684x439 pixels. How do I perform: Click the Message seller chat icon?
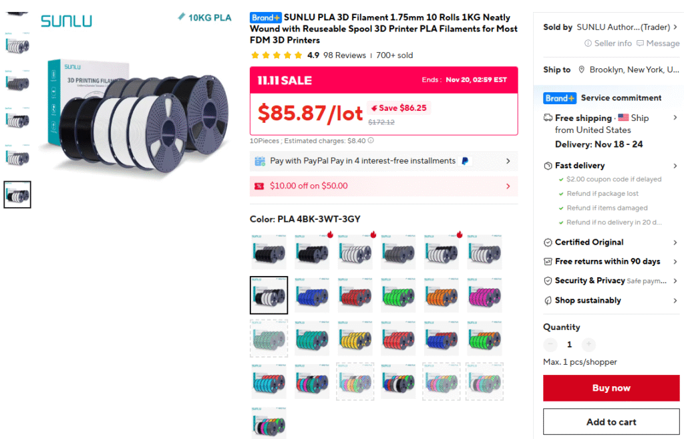click(641, 43)
